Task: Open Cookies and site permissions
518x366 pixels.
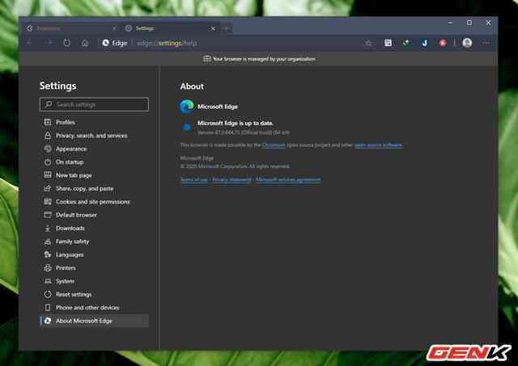Action: pyautogui.click(x=92, y=201)
